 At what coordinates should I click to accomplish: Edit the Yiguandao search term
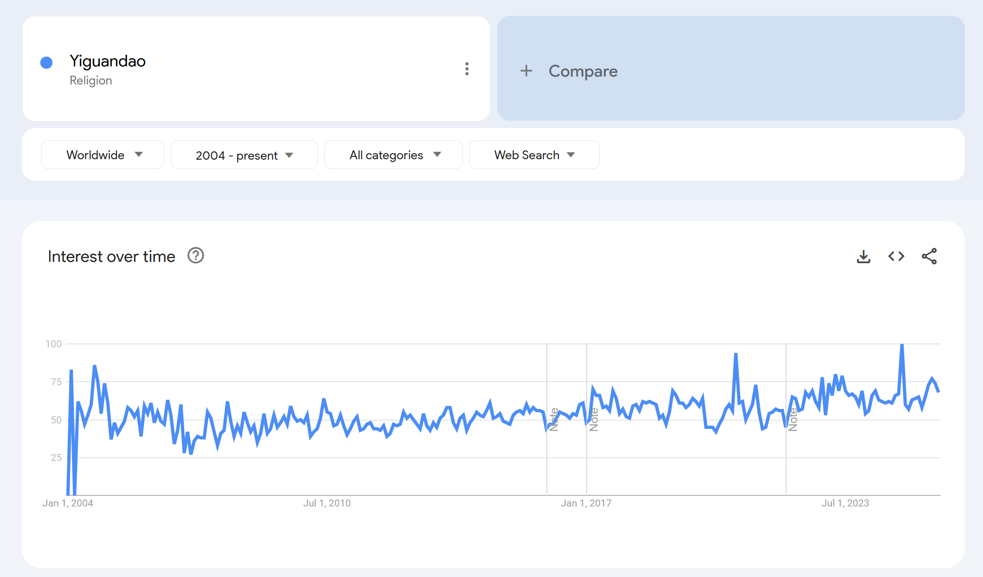click(108, 61)
